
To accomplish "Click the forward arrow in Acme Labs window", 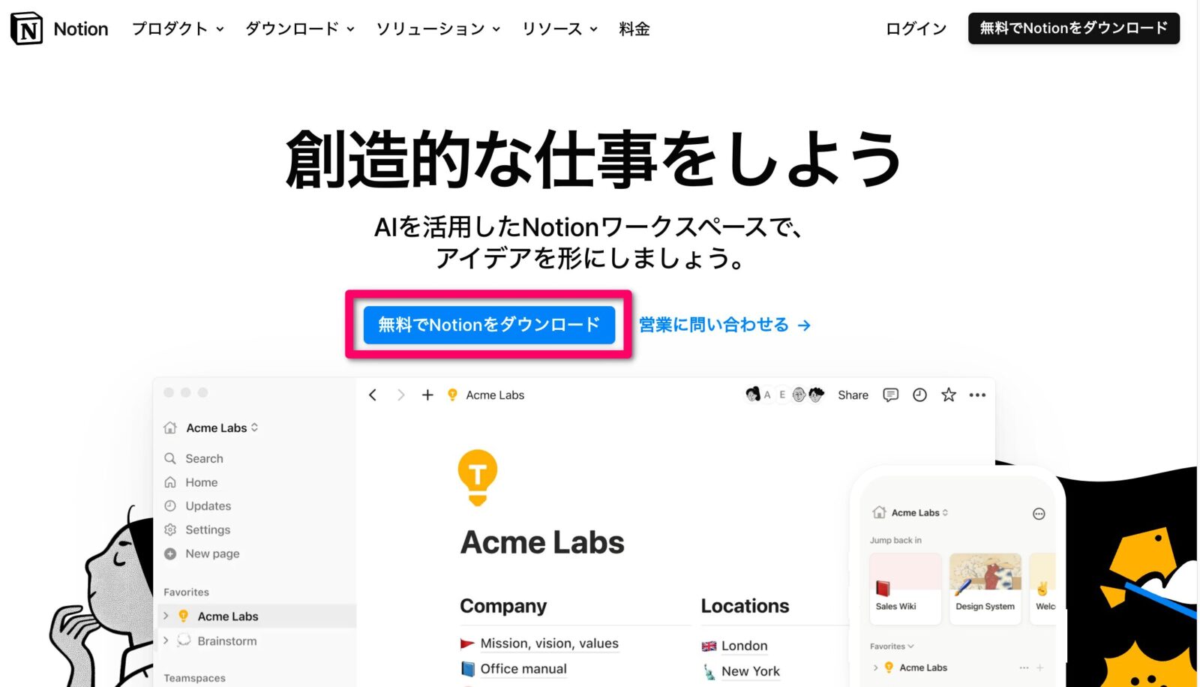I will point(400,394).
